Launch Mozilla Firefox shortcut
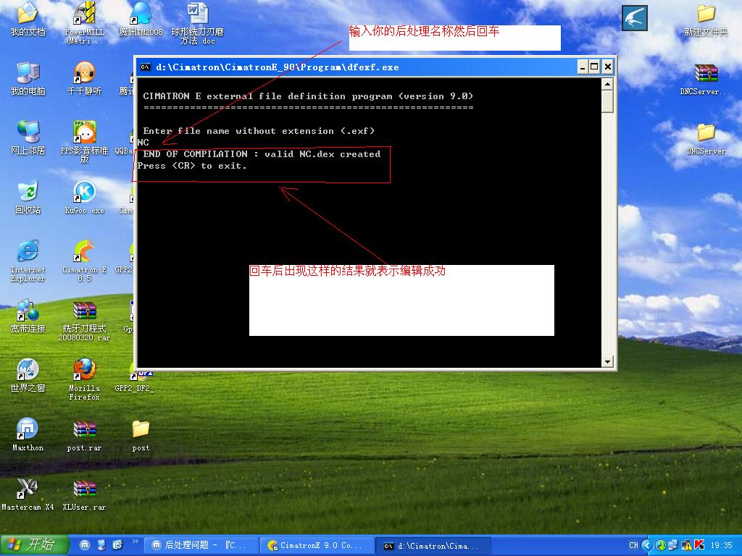 pos(84,379)
